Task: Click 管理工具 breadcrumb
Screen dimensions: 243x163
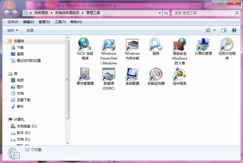Action: [93, 13]
